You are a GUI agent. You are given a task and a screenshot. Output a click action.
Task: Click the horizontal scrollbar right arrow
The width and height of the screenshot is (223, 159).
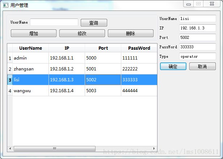coord(154,148)
